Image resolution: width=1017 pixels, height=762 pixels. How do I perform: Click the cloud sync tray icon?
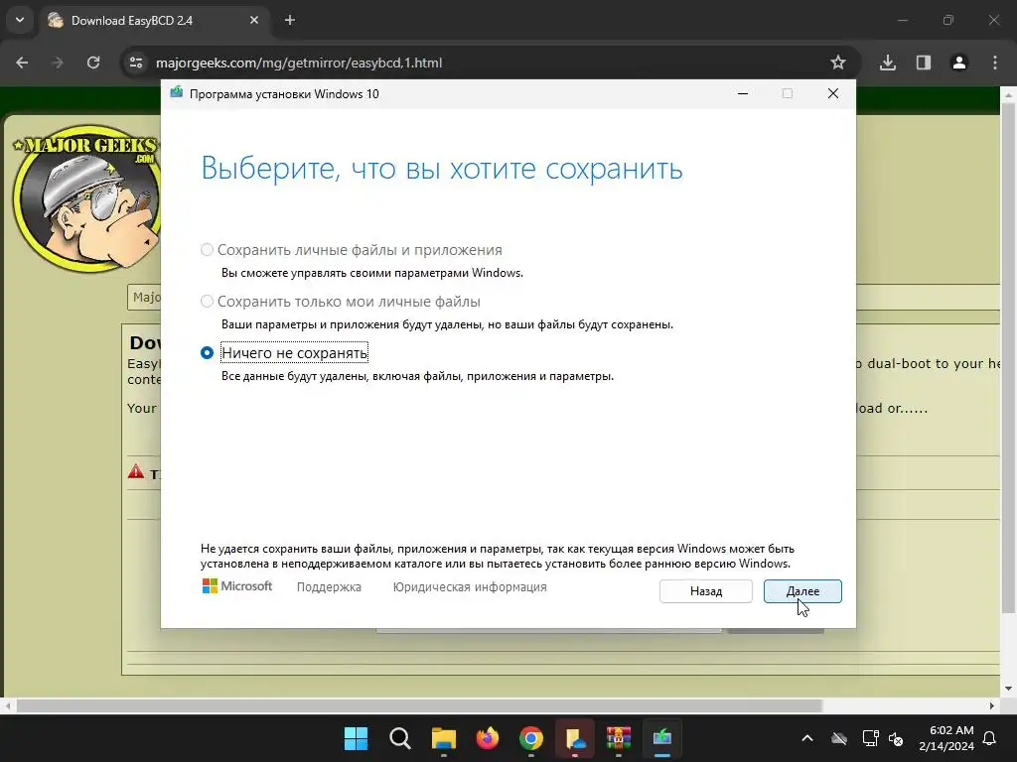[839, 738]
